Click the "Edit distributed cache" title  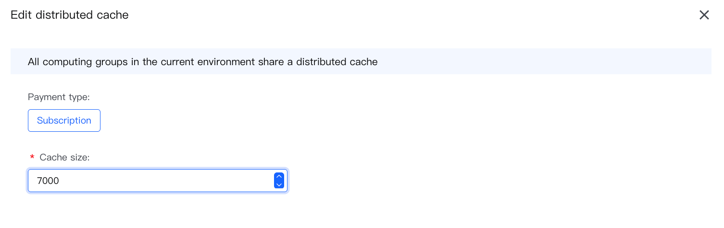69,15
